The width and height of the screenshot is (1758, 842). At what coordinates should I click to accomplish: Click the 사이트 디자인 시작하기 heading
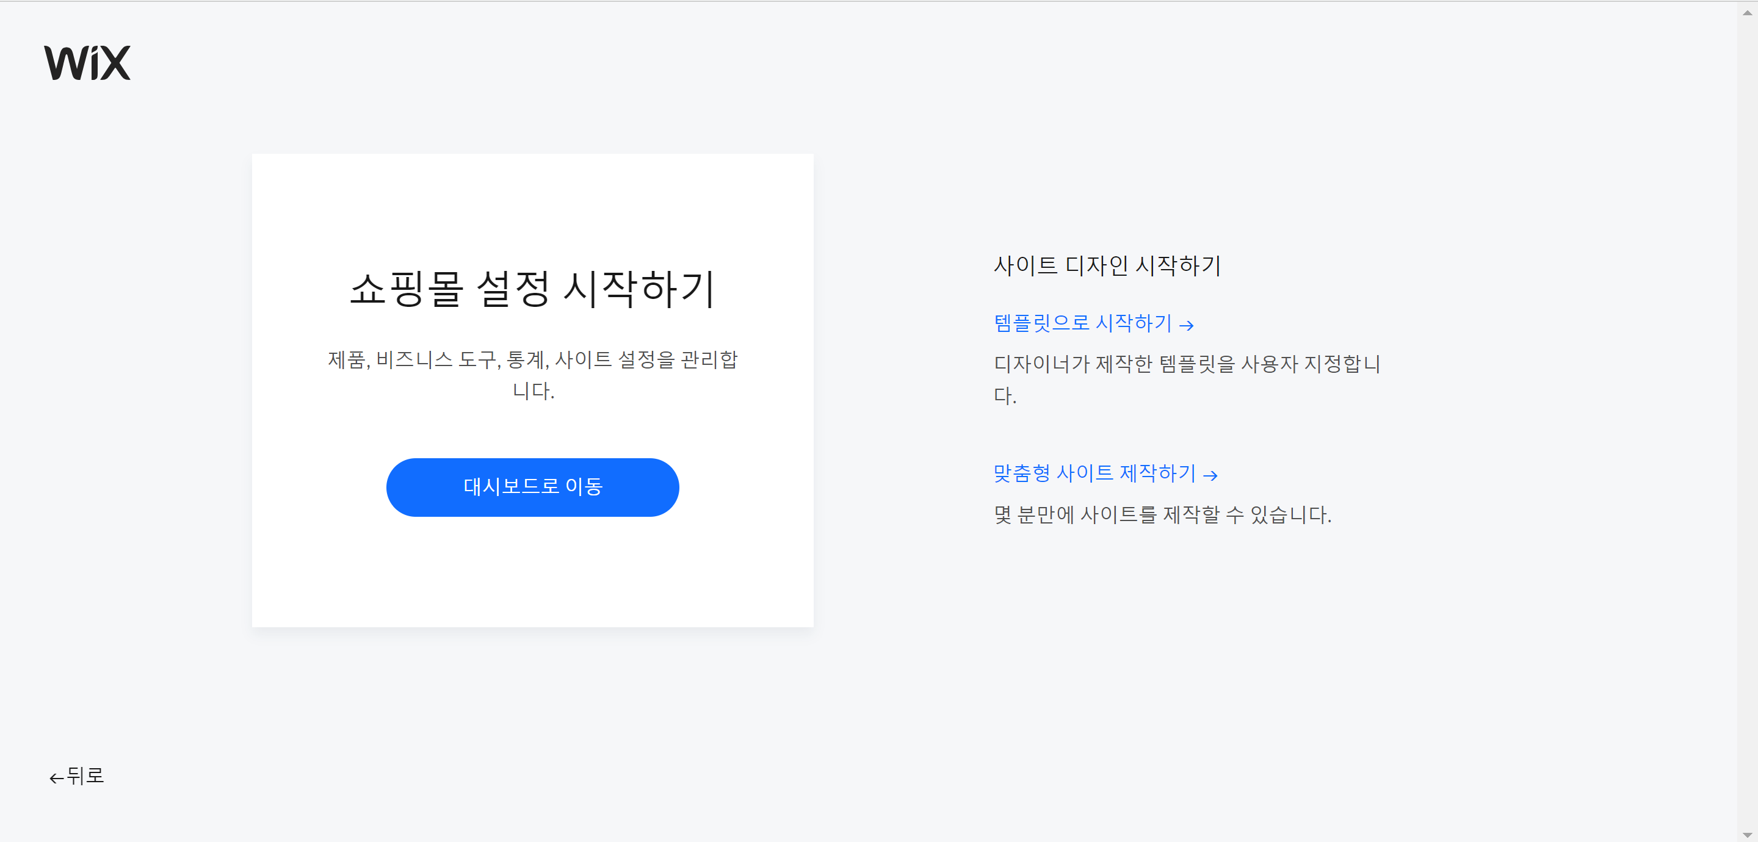(1107, 265)
